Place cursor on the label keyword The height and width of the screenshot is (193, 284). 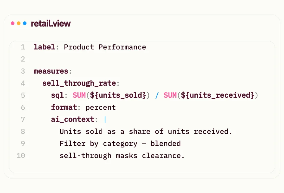45,47
